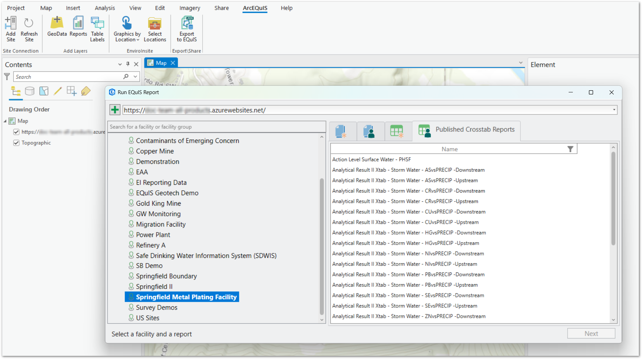Image resolution: width=642 pixels, height=359 pixels.
Task: Select List By Snapping icon
Action: 72,91
